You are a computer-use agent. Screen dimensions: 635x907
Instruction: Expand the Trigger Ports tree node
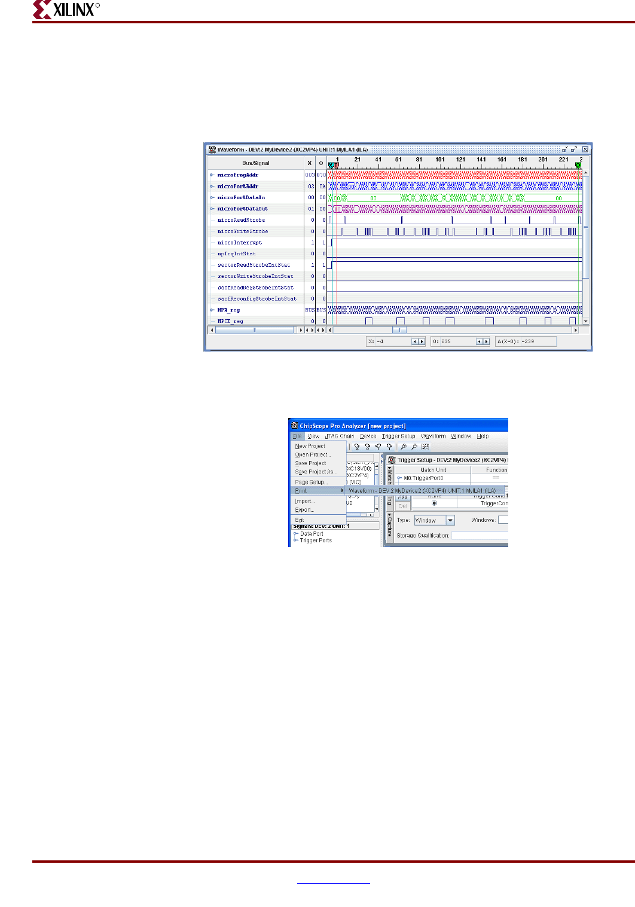(x=296, y=540)
